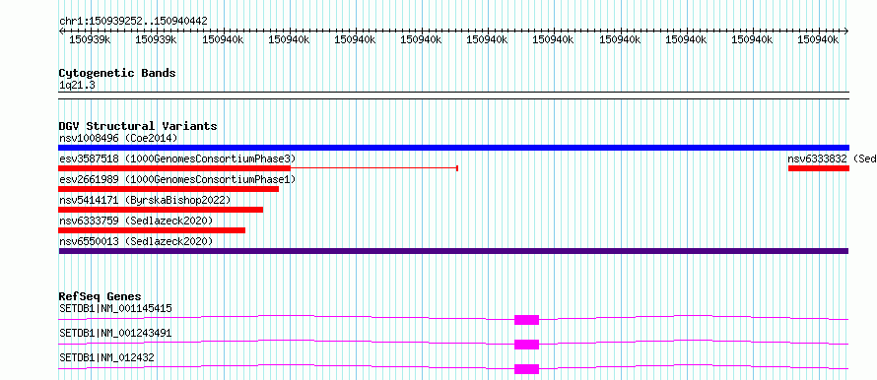Viewport: 877px width, 380px height.
Task: Open the SETDB1|NM_001243491 transcript label
Action: tap(115, 333)
